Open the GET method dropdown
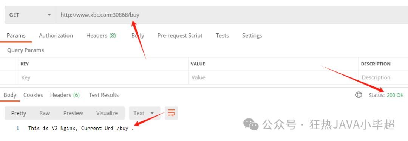 [x=30, y=15]
